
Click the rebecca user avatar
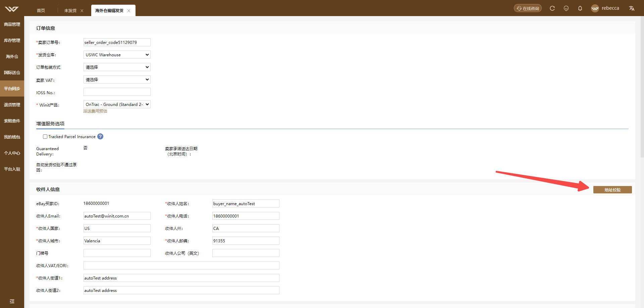pos(595,8)
